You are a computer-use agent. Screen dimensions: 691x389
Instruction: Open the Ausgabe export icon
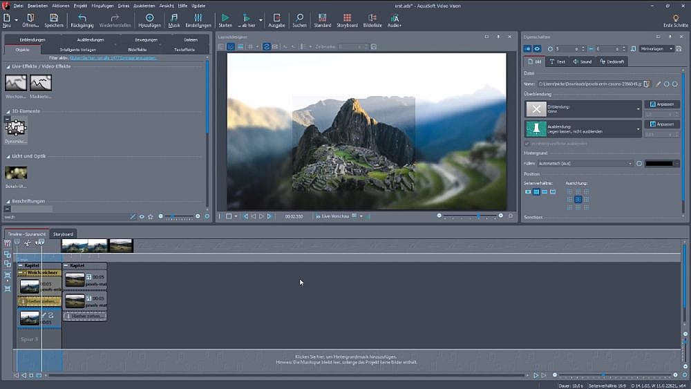click(x=276, y=19)
